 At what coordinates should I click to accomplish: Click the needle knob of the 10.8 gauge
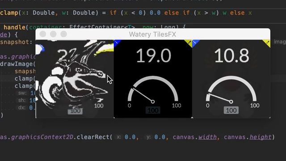click(x=231, y=102)
